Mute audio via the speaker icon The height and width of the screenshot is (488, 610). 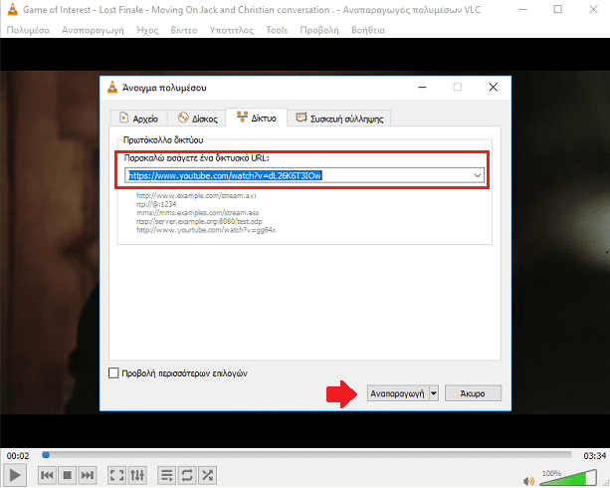(x=528, y=481)
